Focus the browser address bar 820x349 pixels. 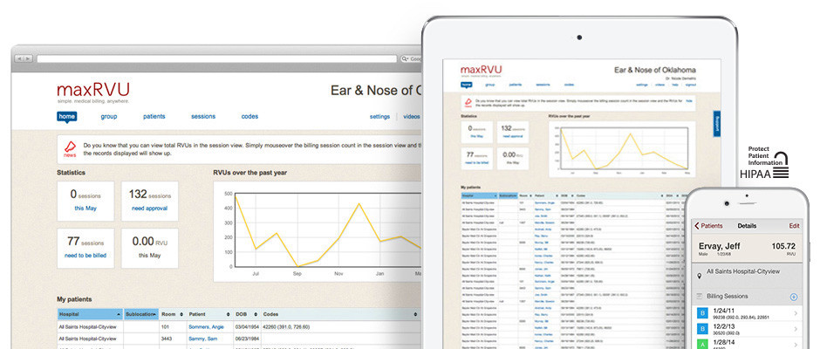point(216,58)
